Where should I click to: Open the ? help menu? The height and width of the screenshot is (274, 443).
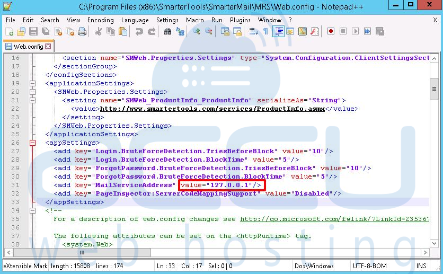tap(290, 20)
